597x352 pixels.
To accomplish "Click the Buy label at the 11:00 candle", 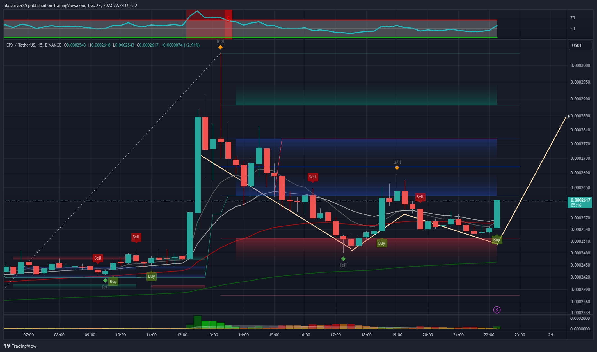I will [x=151, y=276].
